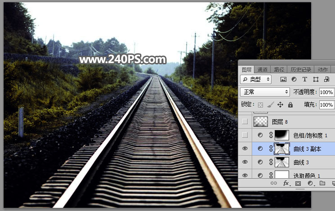The width and height of the screenshot is (335, 211).
Task: Hide the 选取颜色 1 layer
Action: 245,175
